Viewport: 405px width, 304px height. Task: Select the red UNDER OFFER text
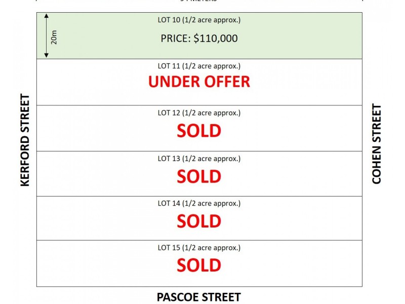[x=199, y=82]
